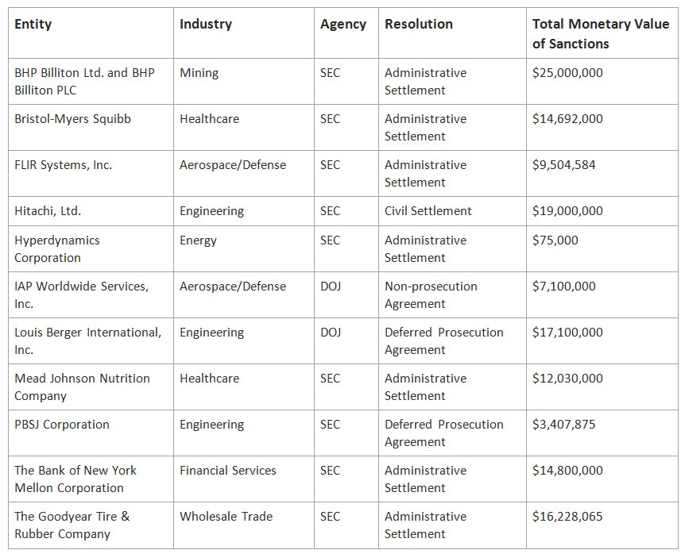Select the Louis Berger International cell
The width and height of the screenshot is (685, 554).
[x=87, y=340]
